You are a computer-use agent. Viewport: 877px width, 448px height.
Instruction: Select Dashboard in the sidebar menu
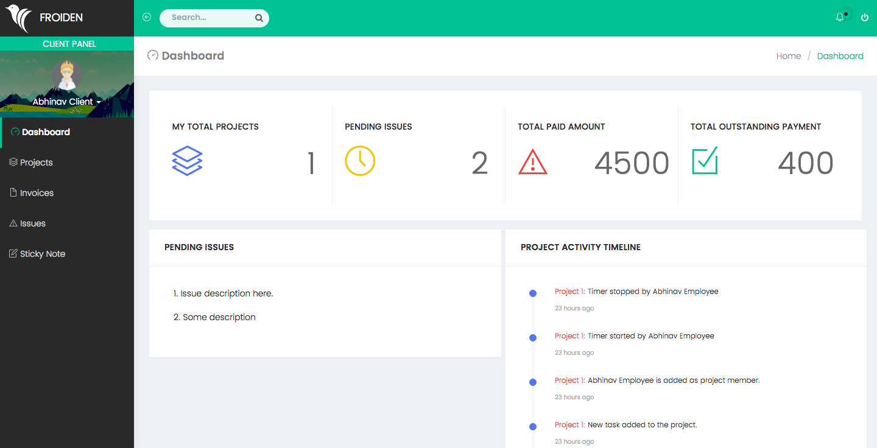pyautogui.click(x=46, y=132)
